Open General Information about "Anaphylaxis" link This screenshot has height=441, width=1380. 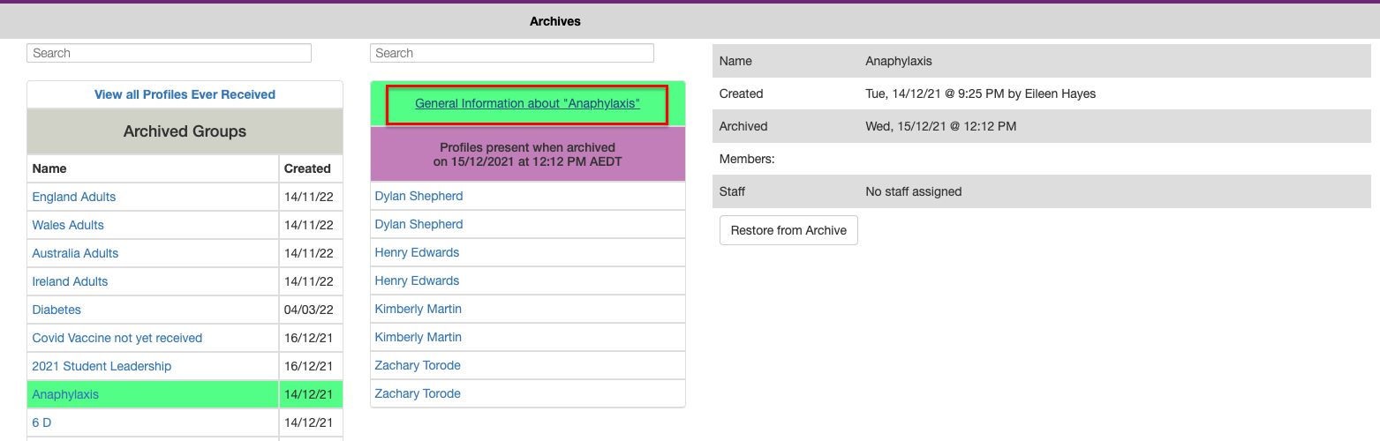pyautogui.click(x=527, y=103)
